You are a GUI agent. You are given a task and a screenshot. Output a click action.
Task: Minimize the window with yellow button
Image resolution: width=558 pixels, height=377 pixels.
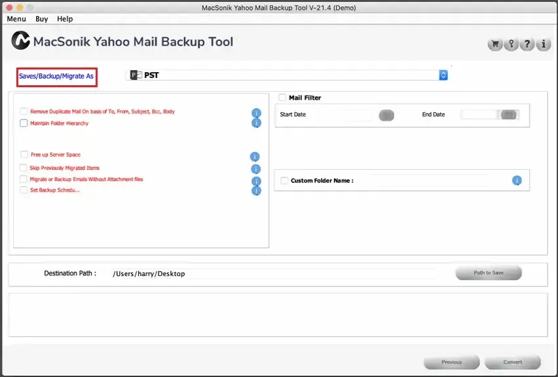[20, 7]
